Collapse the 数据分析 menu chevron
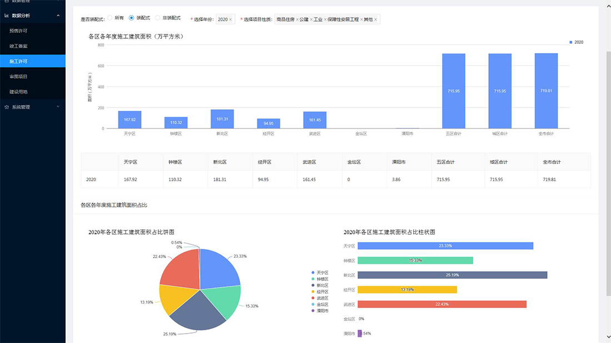Screen dimensions: 611x343 (58, 16)
